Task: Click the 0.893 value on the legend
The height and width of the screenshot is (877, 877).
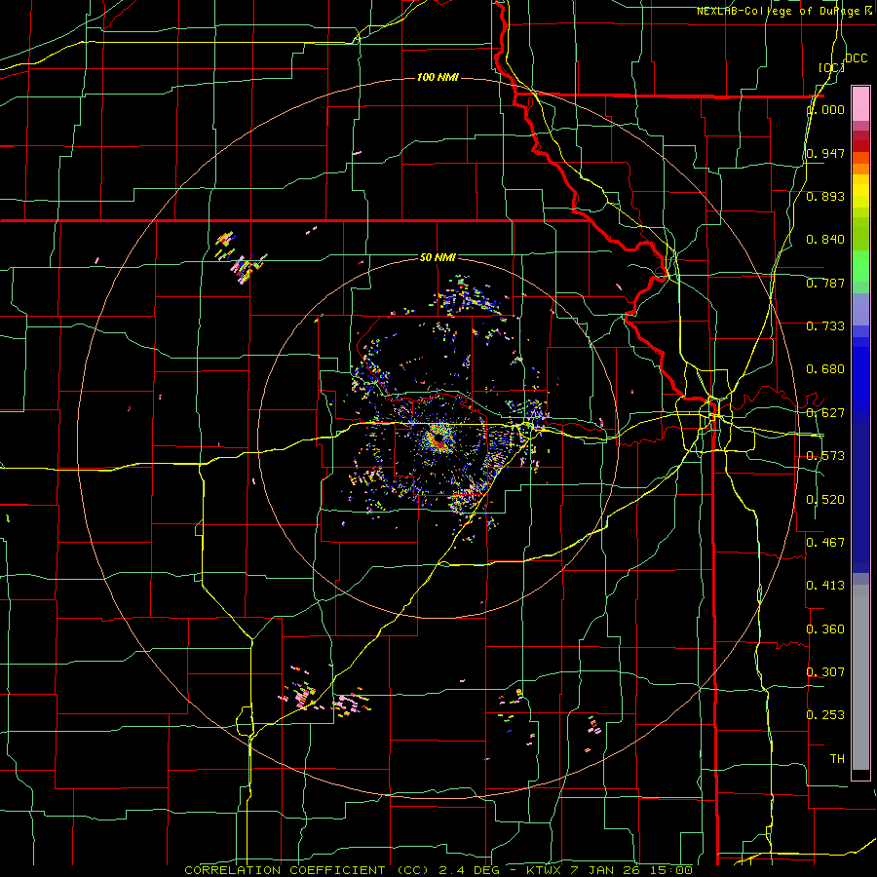Action: coord(825,196)
